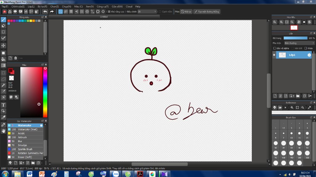Open the Cloud menu
The width and height of the screenshot is (316, 177).
pos(129,6)
